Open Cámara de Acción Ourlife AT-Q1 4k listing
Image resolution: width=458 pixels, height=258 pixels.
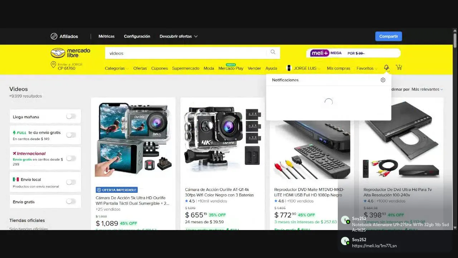point(219,192)
